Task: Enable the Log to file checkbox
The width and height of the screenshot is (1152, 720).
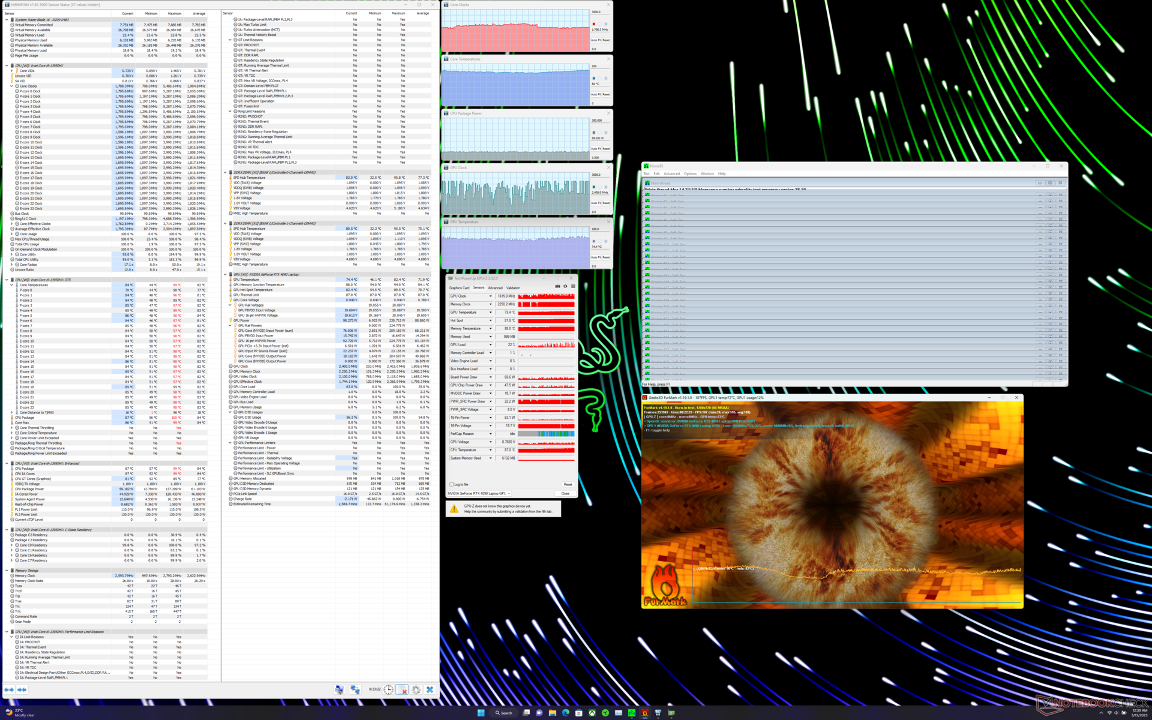Action: click(452, 484)
